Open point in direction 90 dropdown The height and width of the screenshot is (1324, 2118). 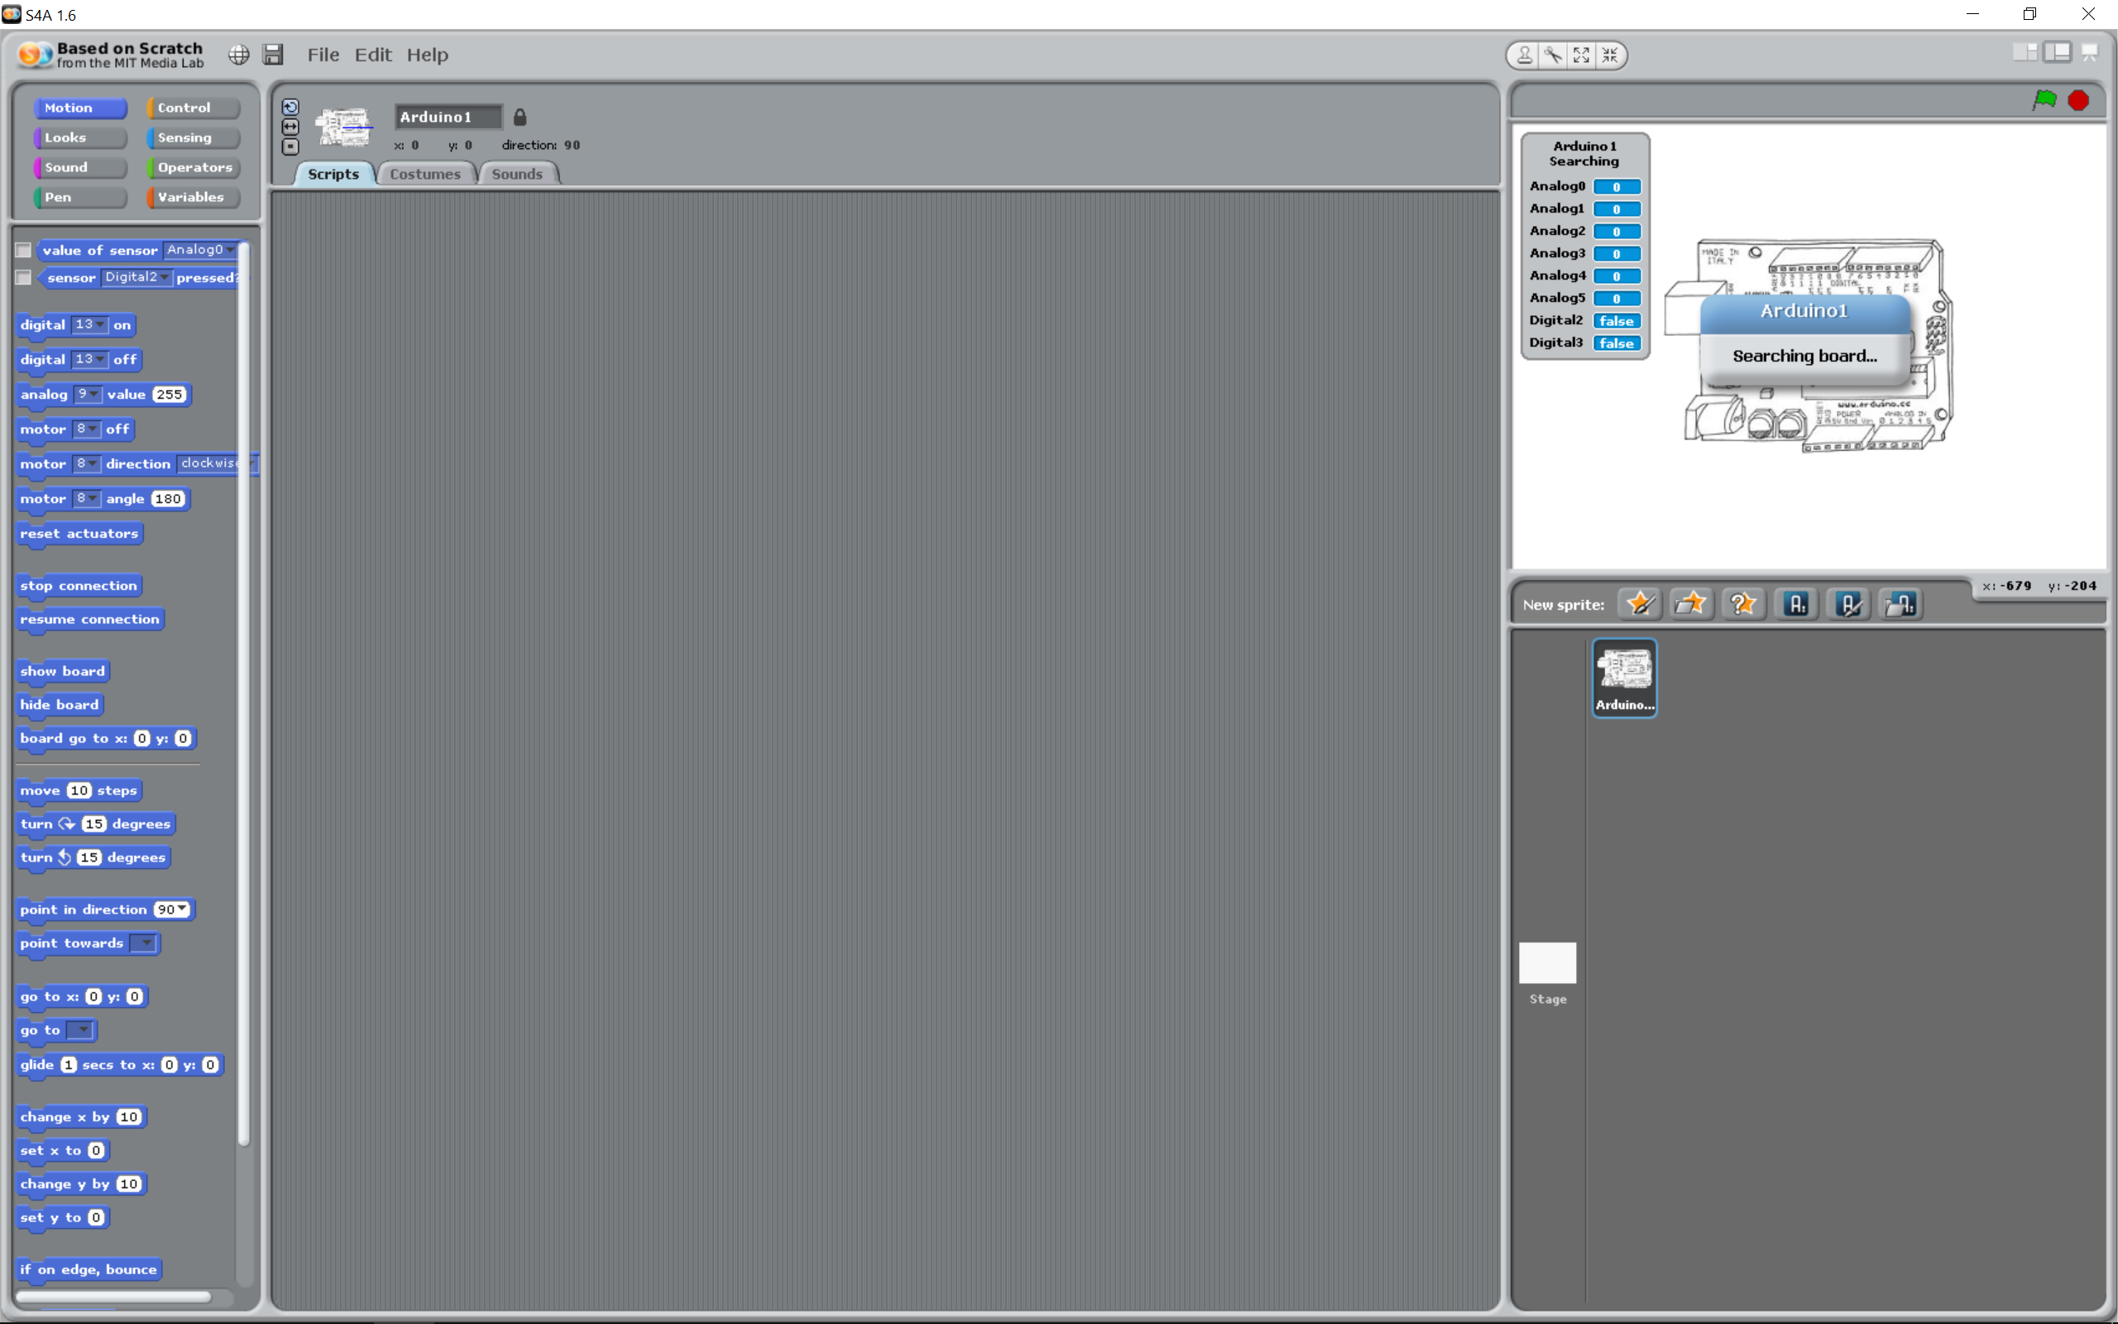point(171,909)
